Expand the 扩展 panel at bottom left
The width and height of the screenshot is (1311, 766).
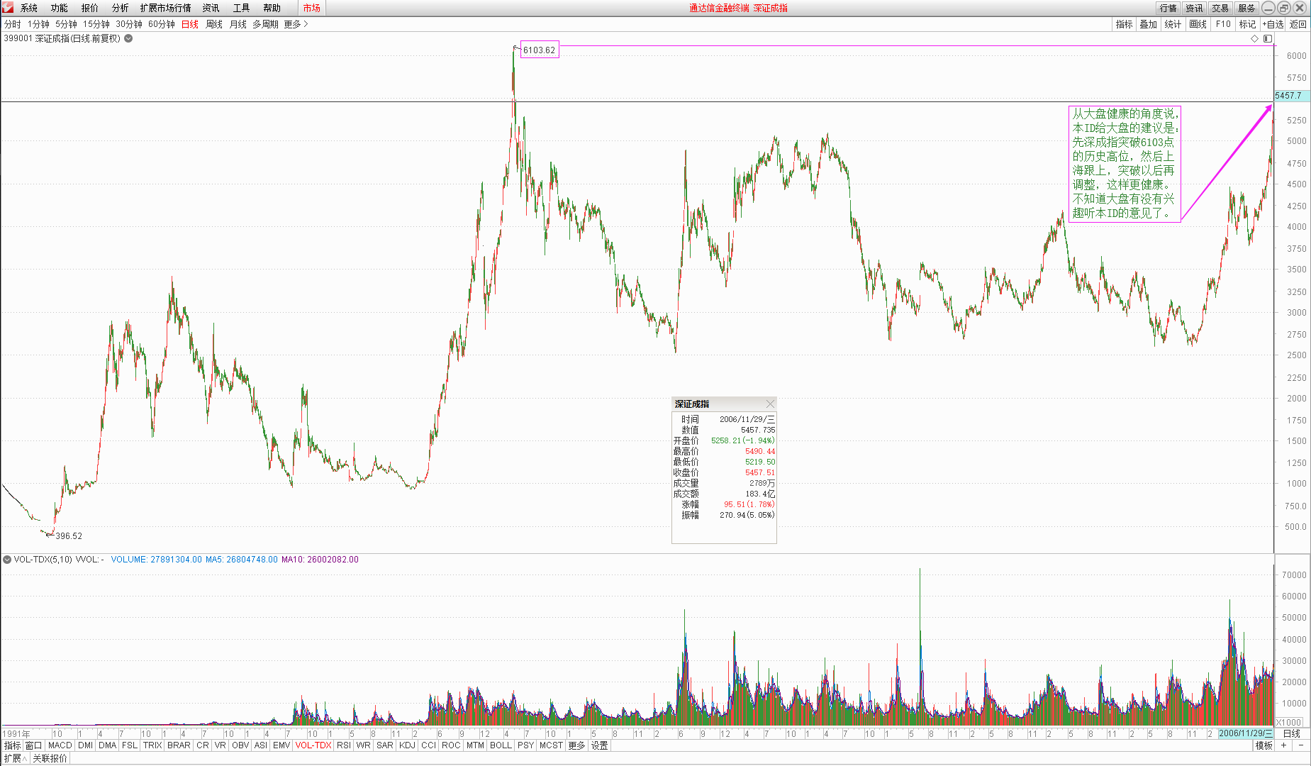[x=15, y=758]
